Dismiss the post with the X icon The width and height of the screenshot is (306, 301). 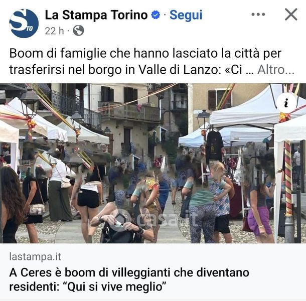click(291, 14)
